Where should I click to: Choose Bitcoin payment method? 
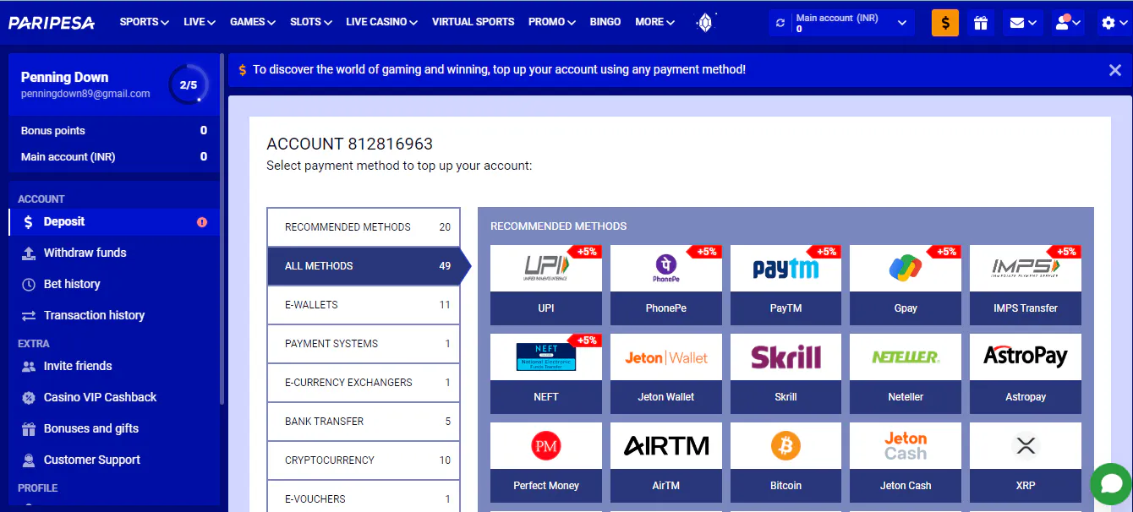[x=785, y=462]
